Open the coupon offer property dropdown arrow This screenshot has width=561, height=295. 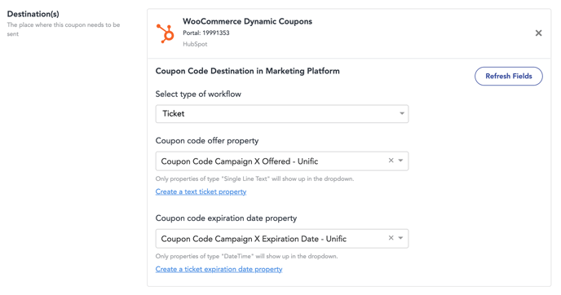[400, 161]
